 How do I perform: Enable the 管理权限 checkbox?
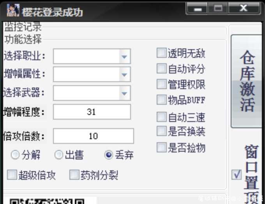[162, 84]
